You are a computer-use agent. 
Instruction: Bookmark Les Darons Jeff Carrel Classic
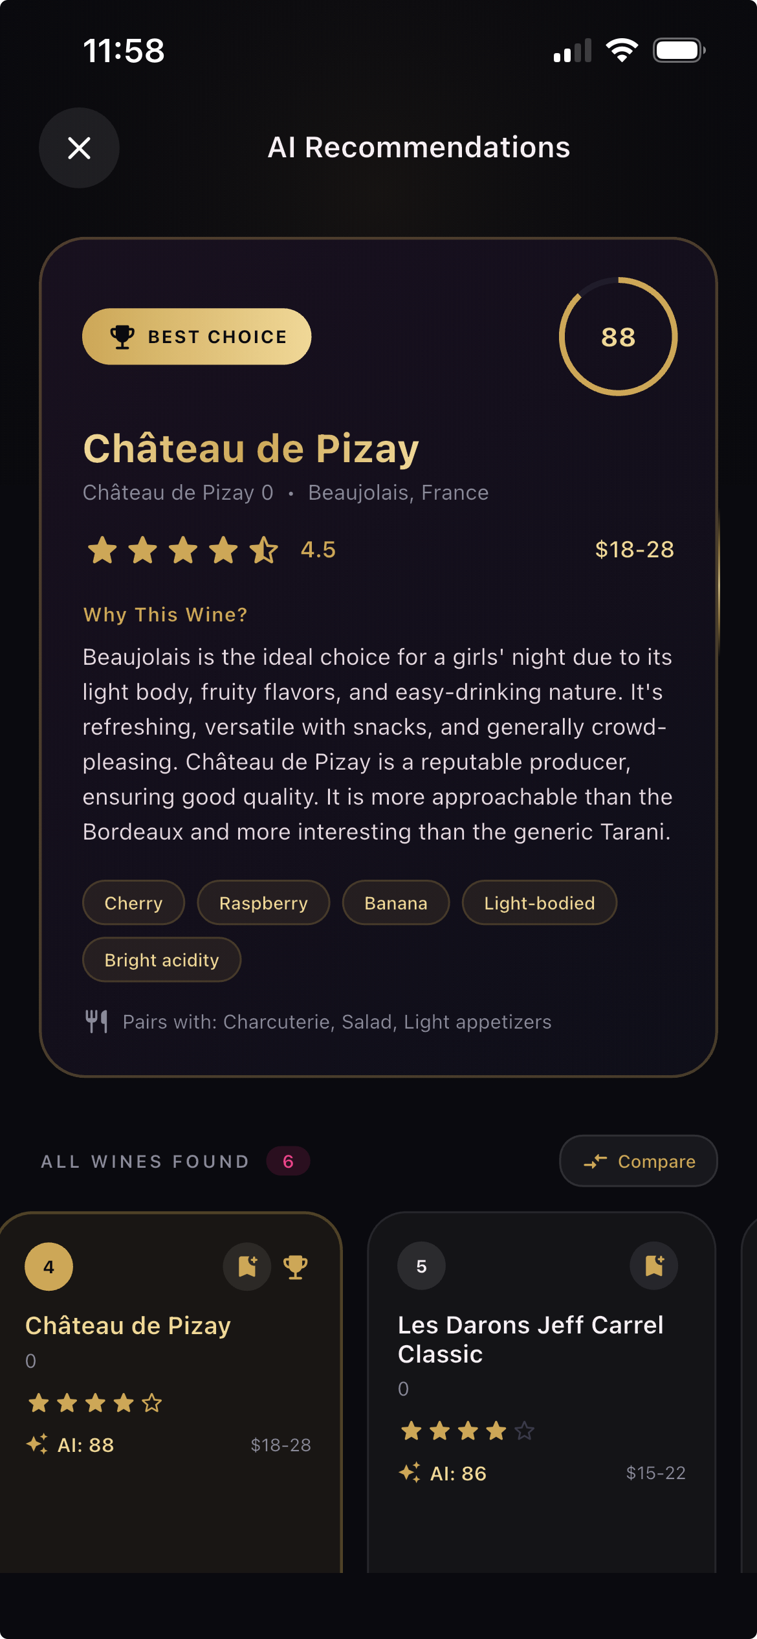point(653,1265)
